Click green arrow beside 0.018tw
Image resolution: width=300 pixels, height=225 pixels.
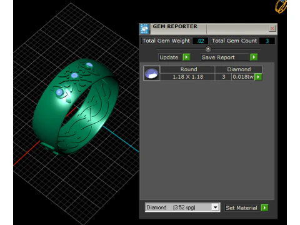(x=258, y=77)
